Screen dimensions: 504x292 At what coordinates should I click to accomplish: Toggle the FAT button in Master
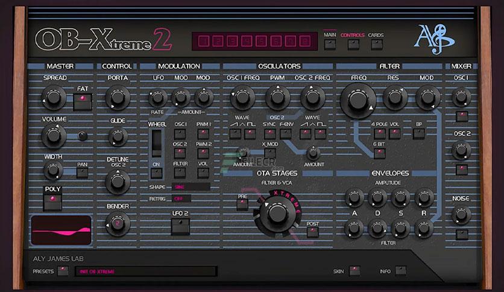point(83,101)
